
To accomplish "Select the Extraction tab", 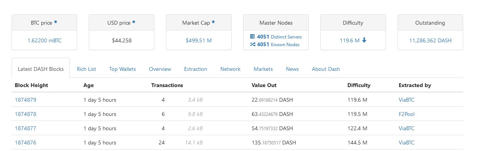I will tap(196, 69).
